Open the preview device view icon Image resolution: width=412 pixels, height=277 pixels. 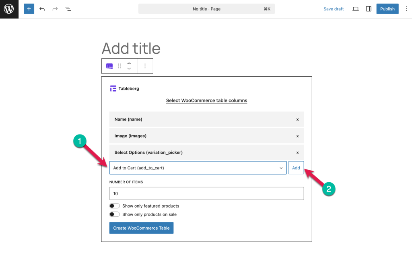pyautogui.click(x=356, y=9)
